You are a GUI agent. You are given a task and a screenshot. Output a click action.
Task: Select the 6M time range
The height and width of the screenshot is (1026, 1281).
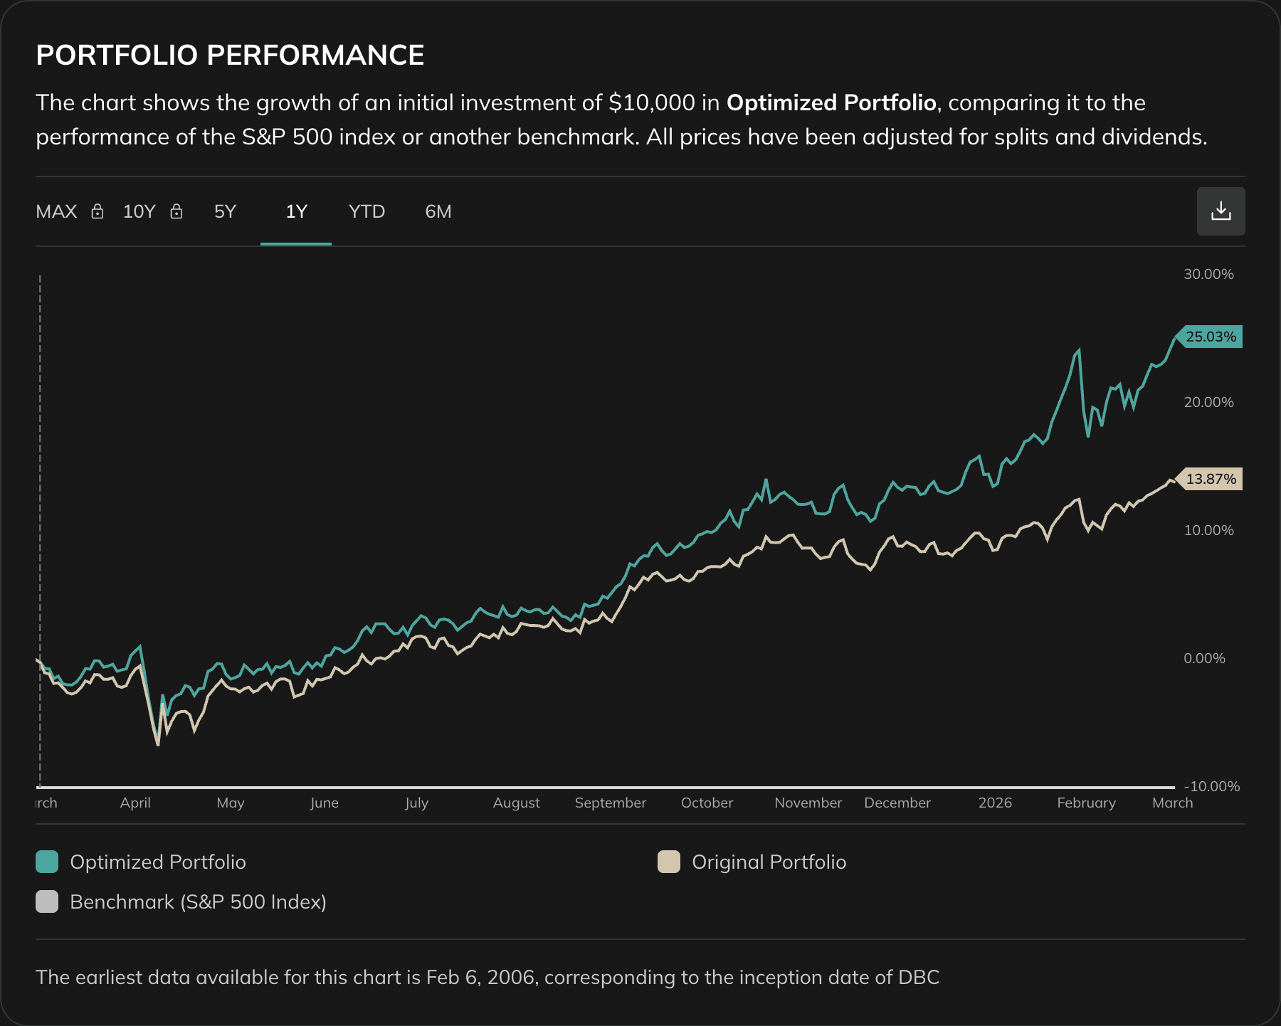(x=438, y=211)
